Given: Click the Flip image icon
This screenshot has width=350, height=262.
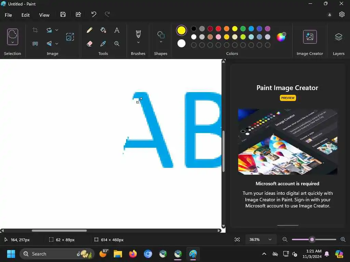Looking at the screenshot, I should tap(49, 44).
